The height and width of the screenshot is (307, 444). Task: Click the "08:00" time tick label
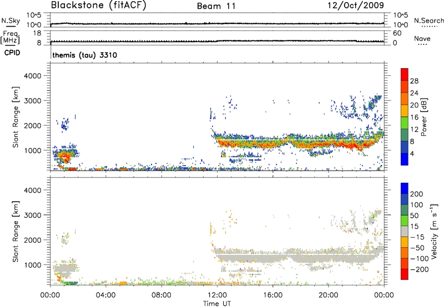point(162,295)
